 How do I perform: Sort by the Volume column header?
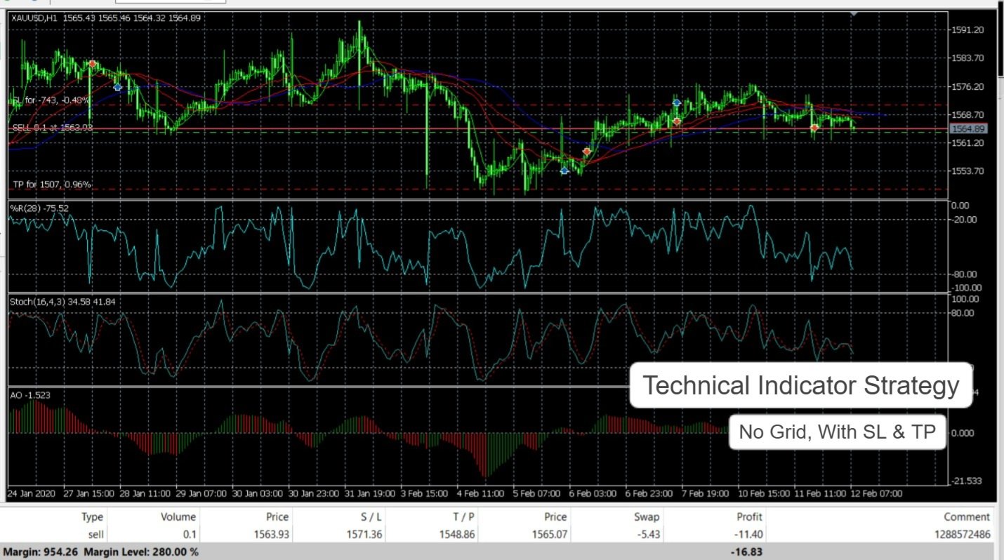tap(178, 516)
